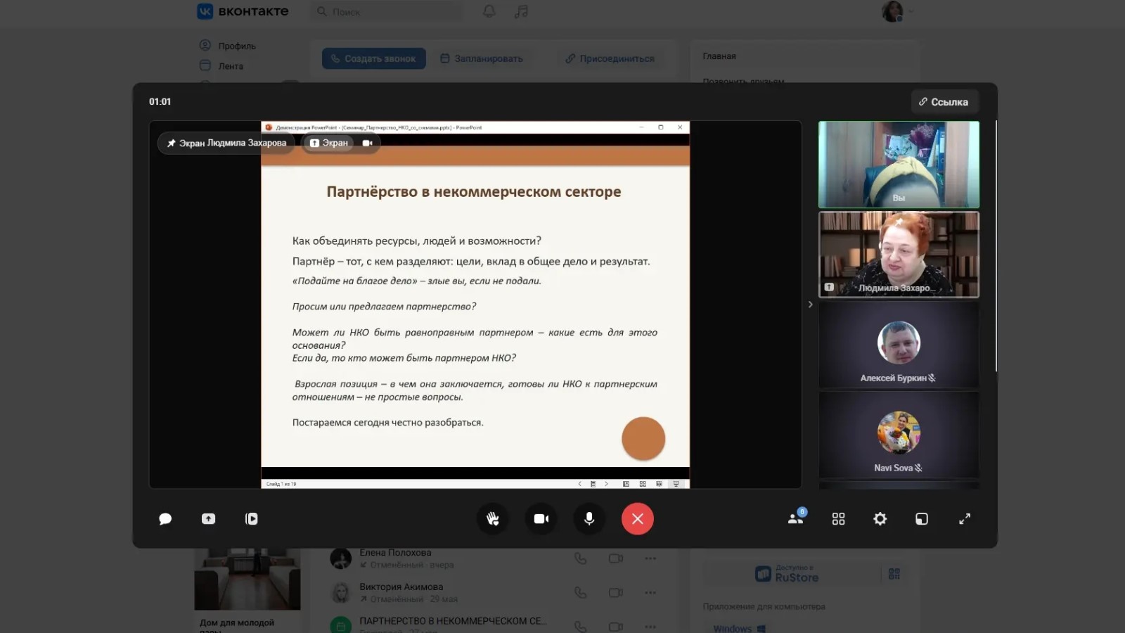The image size is (1125, 633).
Task: Collapse the participants sidebar chevron
Action: 810,305
